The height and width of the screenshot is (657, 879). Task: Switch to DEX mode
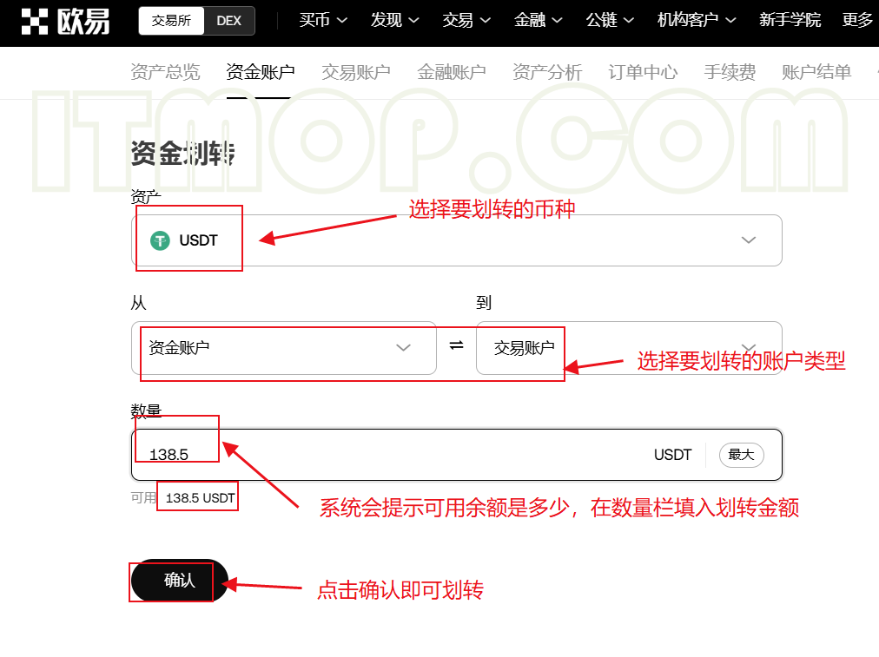[x=229, y=21]
